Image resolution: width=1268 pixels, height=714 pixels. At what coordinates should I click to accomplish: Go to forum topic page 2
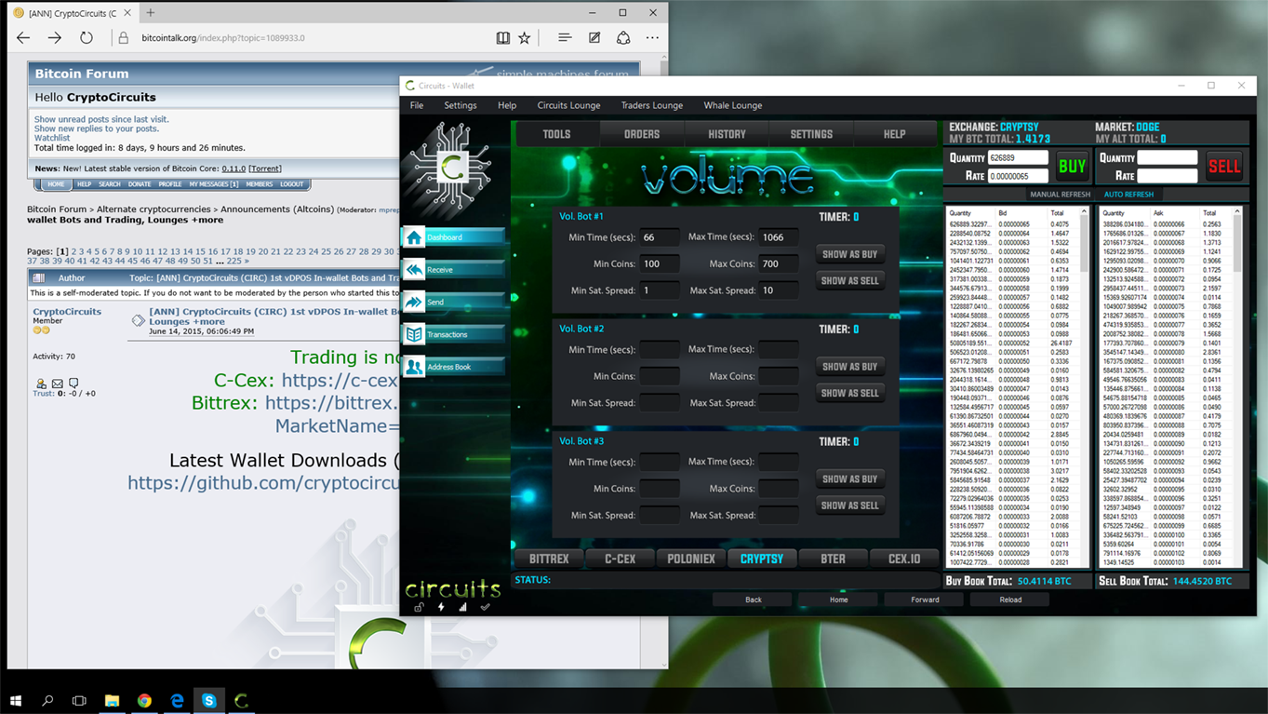point(74,251)
